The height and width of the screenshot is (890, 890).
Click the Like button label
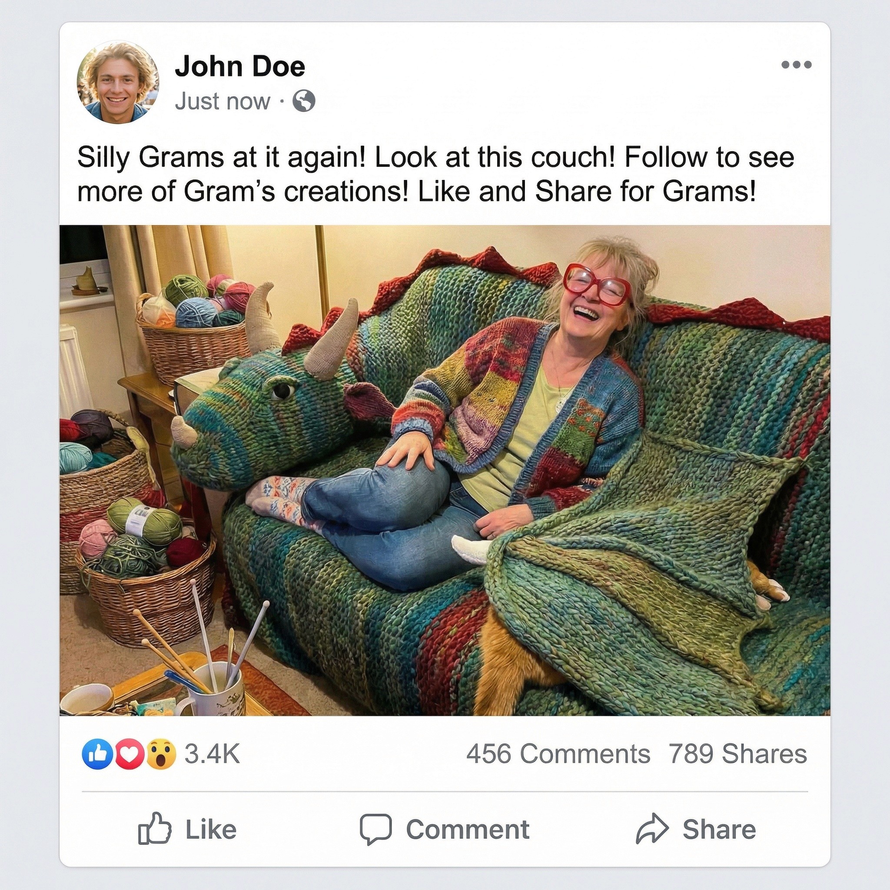pyautogui.click(x=211, y=830)
